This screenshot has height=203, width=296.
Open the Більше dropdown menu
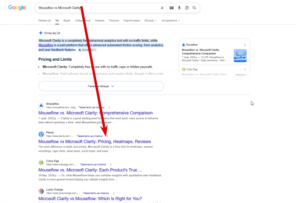150,21
